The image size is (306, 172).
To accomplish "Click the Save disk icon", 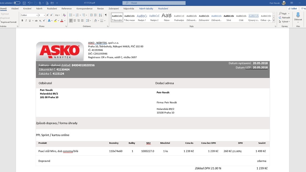I will pos(24,3).
